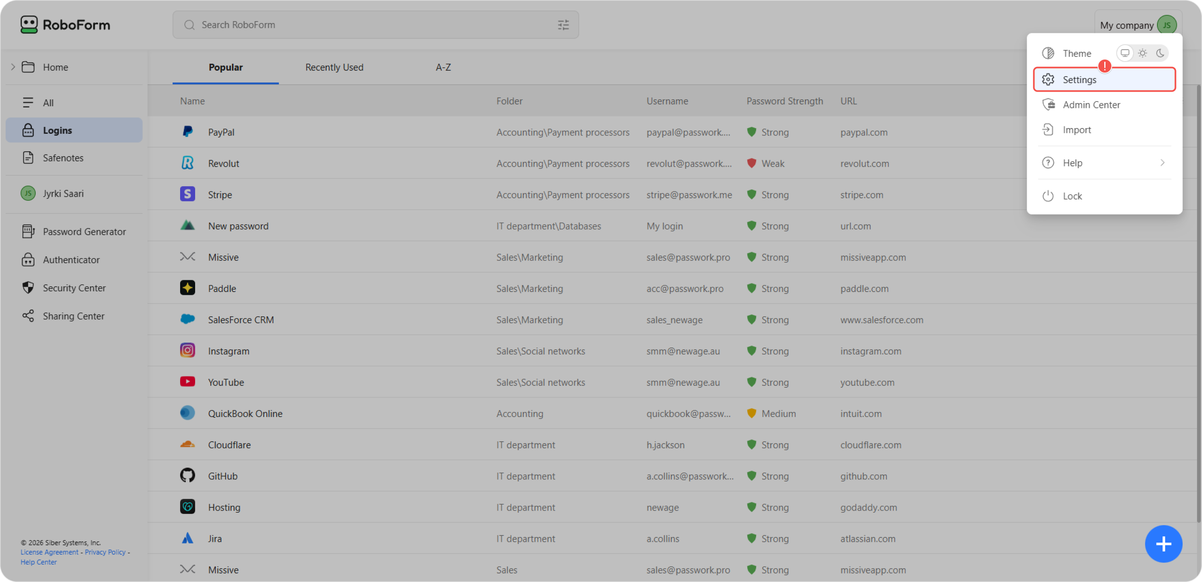1202x582 pixels.
Task: Sort by the Folder column header
Action: click(509, 101)
